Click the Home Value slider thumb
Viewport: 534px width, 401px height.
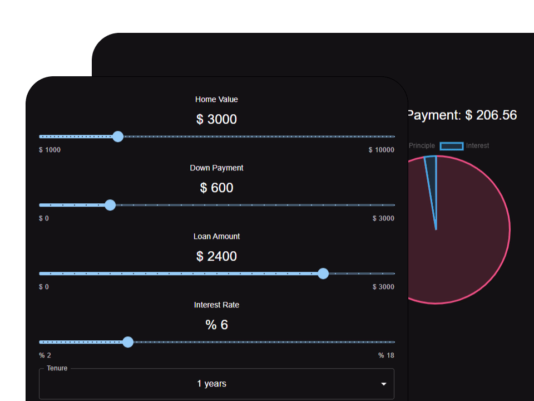point(118,136)
